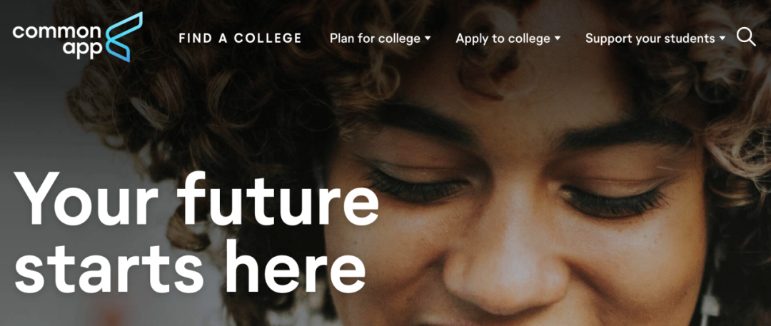Open search with the magnifying glass icon
Image resolution: width=771 pixels, height=326 pixels.
746,37
